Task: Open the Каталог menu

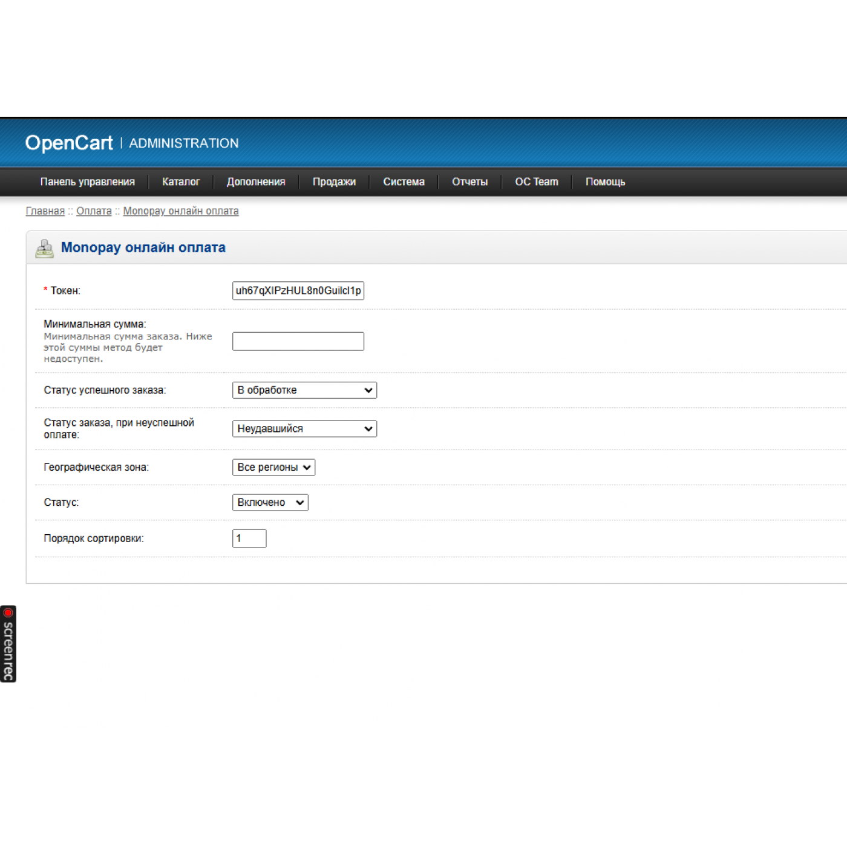Action: [180, 182]
